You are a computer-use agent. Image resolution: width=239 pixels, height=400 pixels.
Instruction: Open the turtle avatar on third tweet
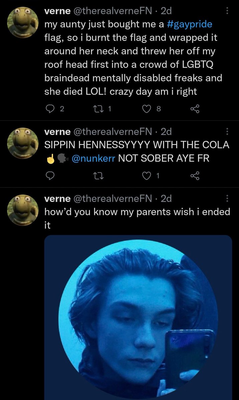[22, 209]
